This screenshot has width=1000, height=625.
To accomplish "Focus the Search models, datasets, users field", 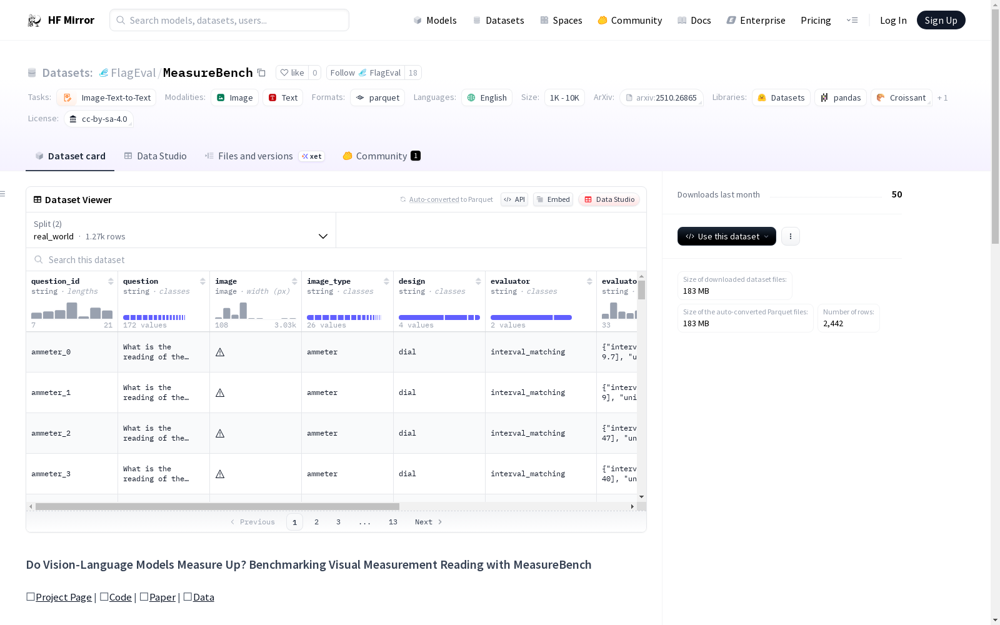I will (229, 20).
